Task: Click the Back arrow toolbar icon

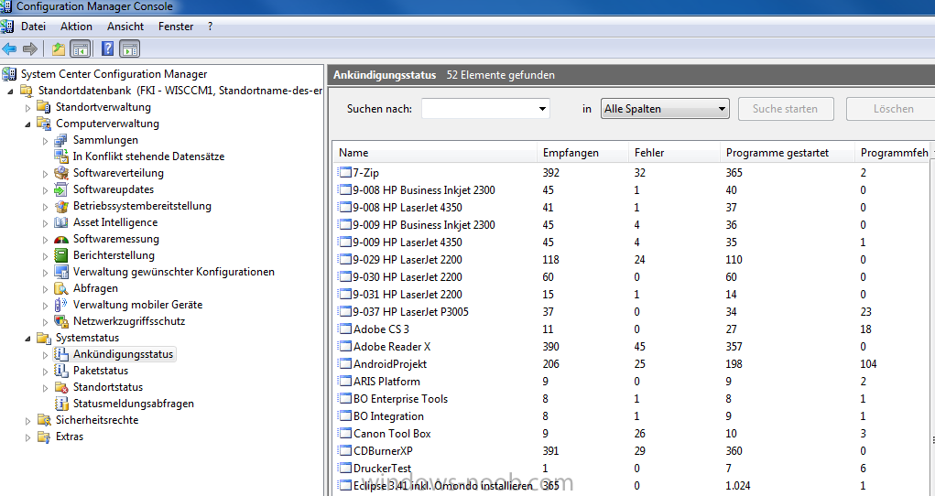Action: point(9,49)
